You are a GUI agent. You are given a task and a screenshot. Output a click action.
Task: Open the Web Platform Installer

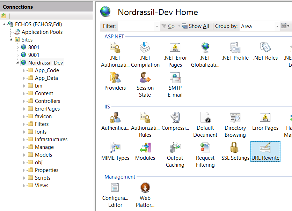tap(145, 195)
